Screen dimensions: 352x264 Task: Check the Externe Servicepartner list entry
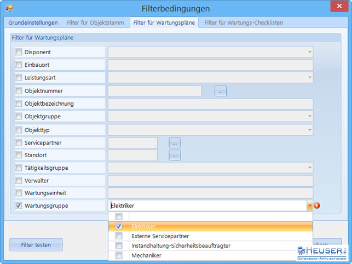coord(119,236)
